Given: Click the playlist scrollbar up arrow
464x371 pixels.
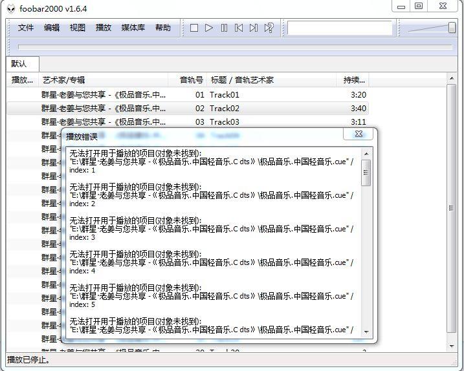Looking at the screenshot, I should pyautogui.click(x=452, y=78).
